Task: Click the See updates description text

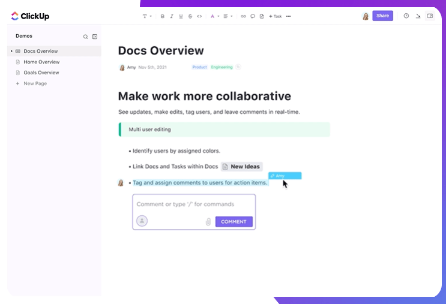Action: [209, 112]
